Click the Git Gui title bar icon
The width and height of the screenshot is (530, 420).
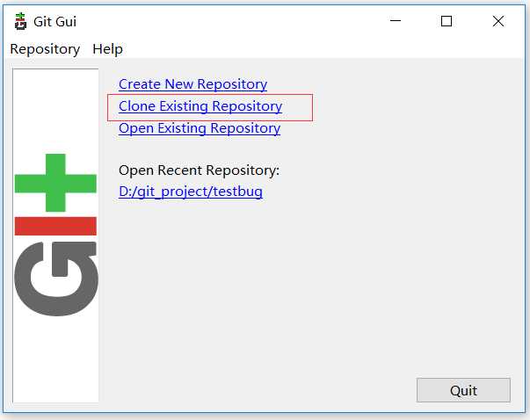click(x=20, y=21)
